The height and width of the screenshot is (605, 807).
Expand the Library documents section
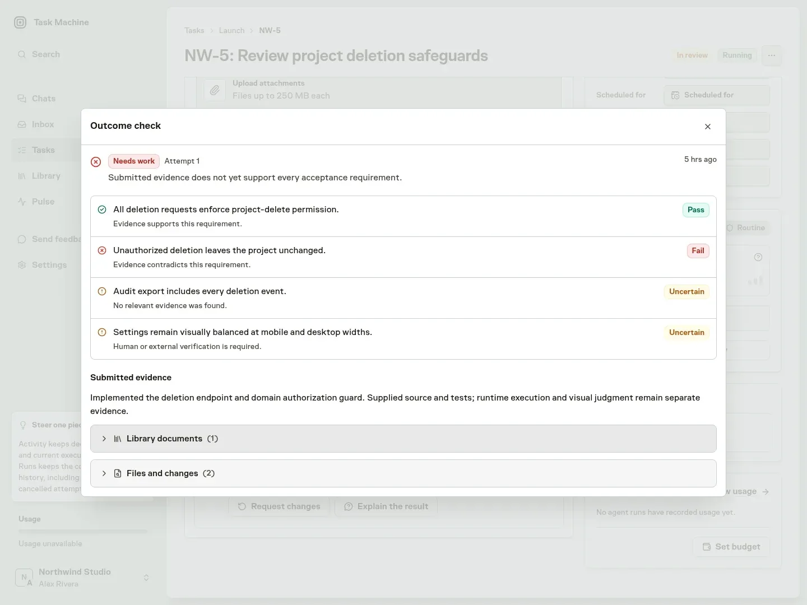pos(403,439)
